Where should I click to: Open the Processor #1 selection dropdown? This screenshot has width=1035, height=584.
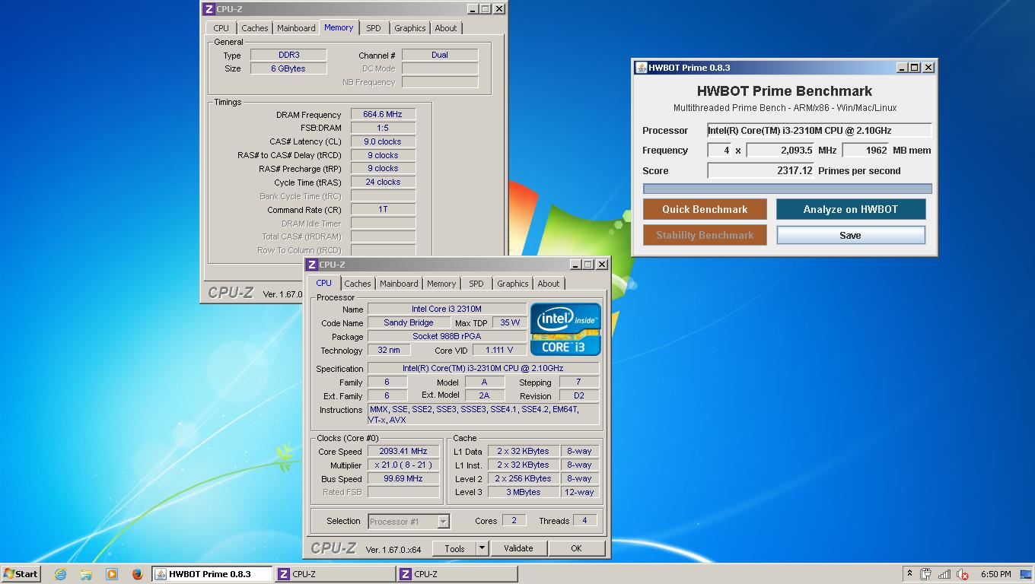409,521
